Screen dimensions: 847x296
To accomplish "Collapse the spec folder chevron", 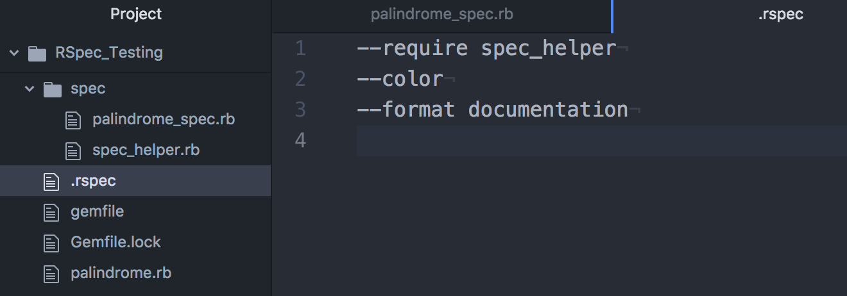I will coord(29,88).
